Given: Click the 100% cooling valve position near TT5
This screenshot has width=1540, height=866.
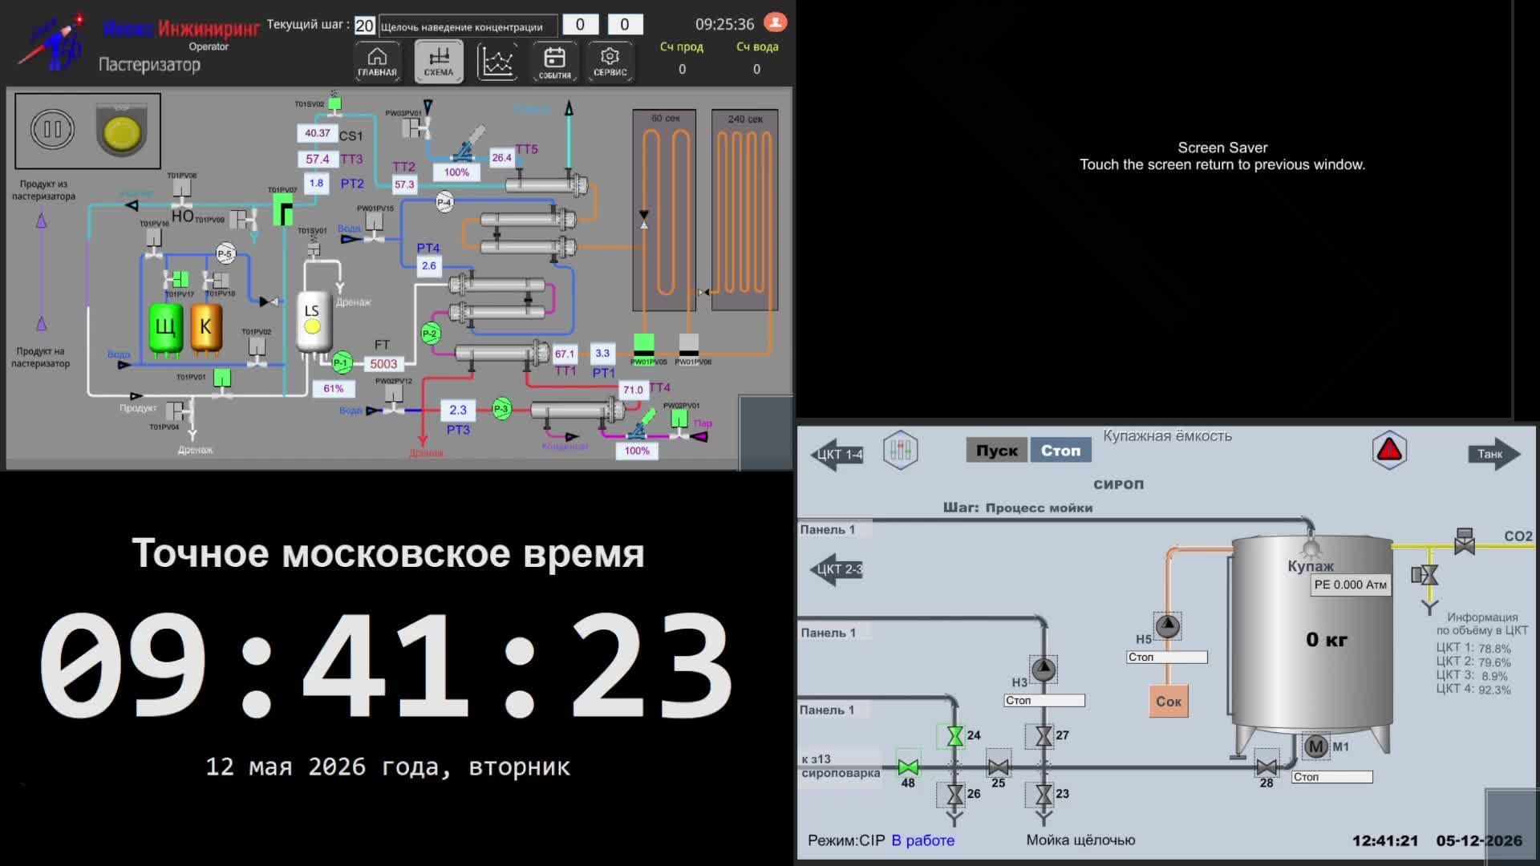Looking at the screenshot, I should pos(456,172).
